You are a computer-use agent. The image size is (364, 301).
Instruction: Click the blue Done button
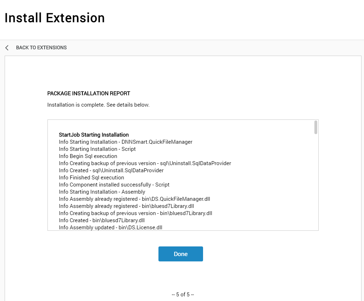(x=181, y=254)
